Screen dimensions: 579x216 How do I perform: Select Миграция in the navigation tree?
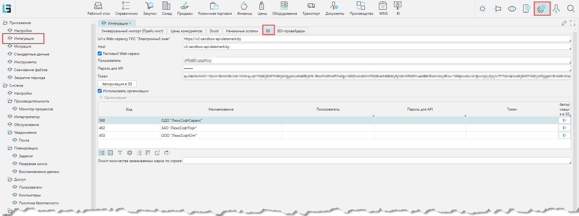23,46
